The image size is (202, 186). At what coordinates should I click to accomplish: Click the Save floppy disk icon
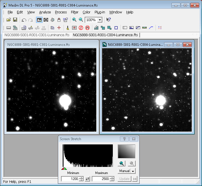[x=15, y=20]
